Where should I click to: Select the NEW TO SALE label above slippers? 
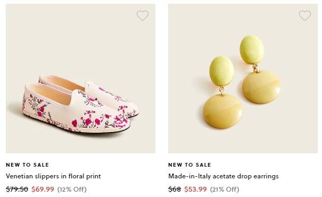tap(27, 165)
